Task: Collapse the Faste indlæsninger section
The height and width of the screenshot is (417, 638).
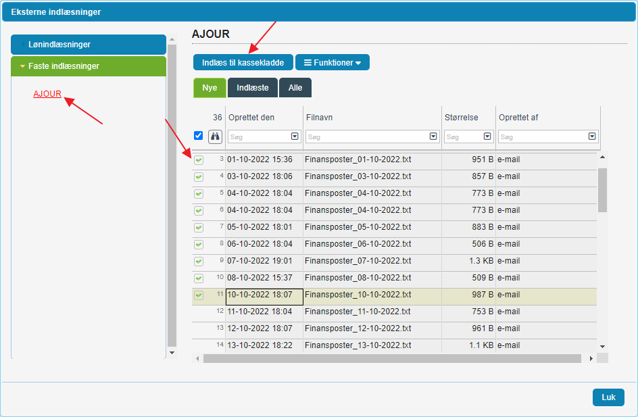Action: point(89,66)
